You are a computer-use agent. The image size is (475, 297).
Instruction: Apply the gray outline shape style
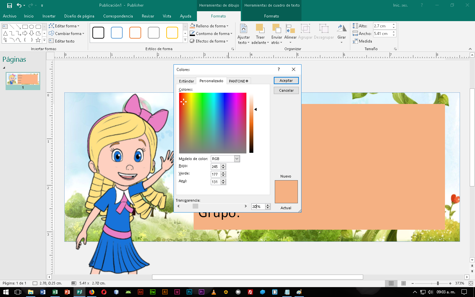(154, 33)
